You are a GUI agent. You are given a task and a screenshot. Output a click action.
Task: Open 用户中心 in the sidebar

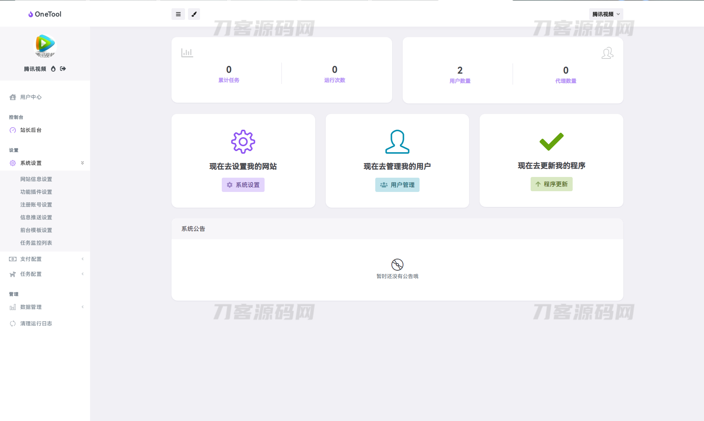point(31,97)
